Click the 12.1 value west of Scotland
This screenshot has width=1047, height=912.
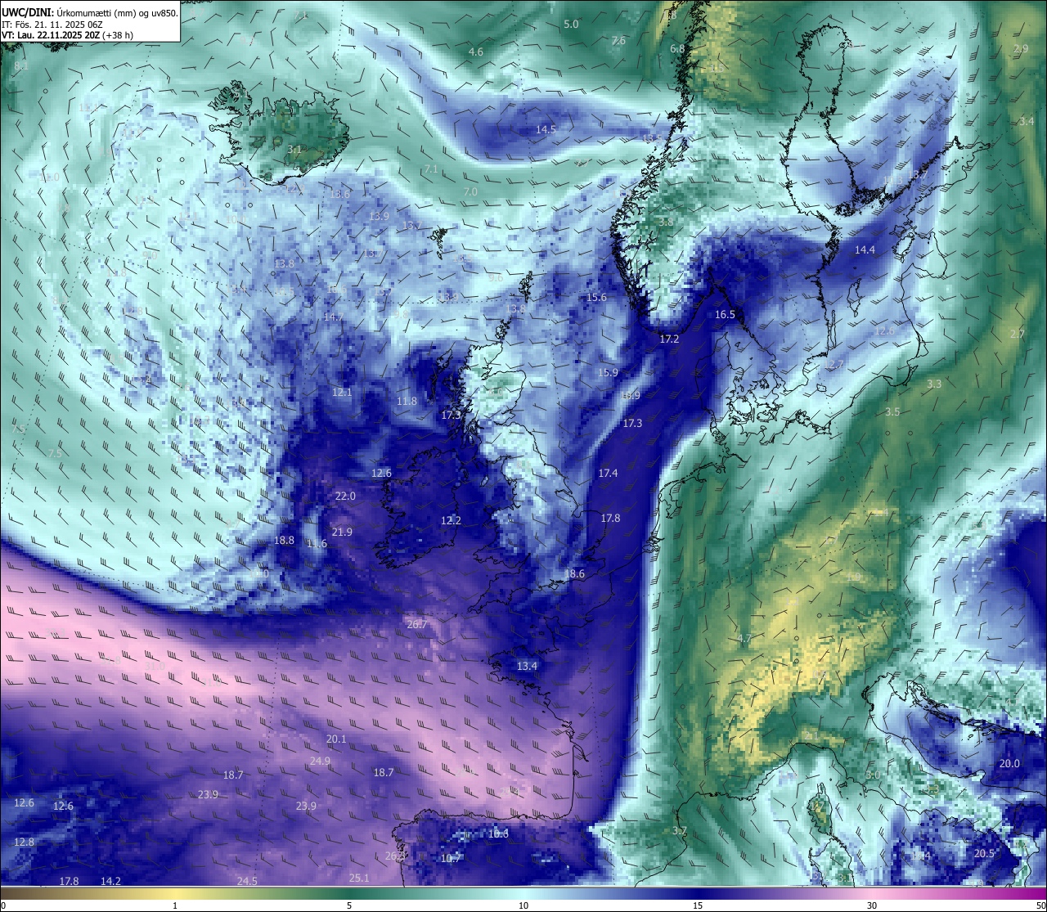point(342,393)
